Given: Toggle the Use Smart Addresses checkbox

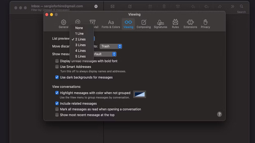Looking at the screenshot, I should [x=57, y=67].
